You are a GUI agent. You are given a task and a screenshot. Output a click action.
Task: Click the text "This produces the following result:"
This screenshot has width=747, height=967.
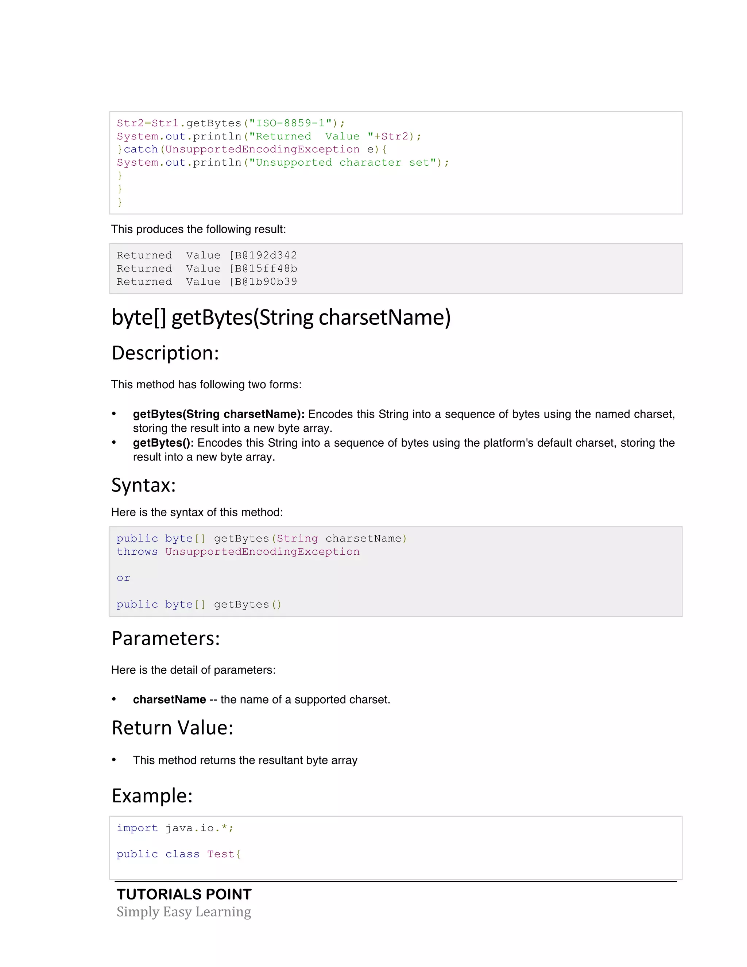[x=199, y=230]
